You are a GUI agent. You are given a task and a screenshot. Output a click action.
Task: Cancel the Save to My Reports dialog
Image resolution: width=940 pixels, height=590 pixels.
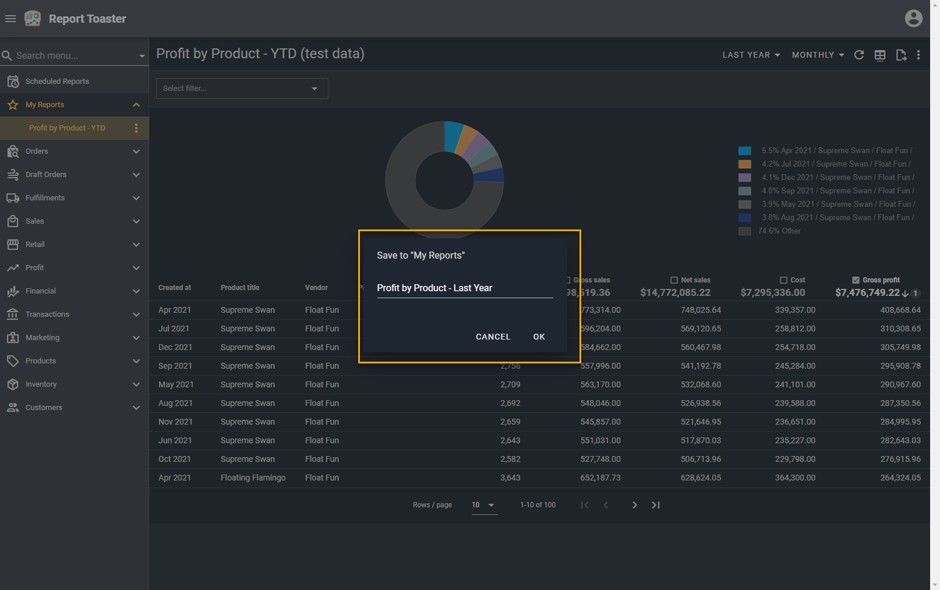(493, 337)
